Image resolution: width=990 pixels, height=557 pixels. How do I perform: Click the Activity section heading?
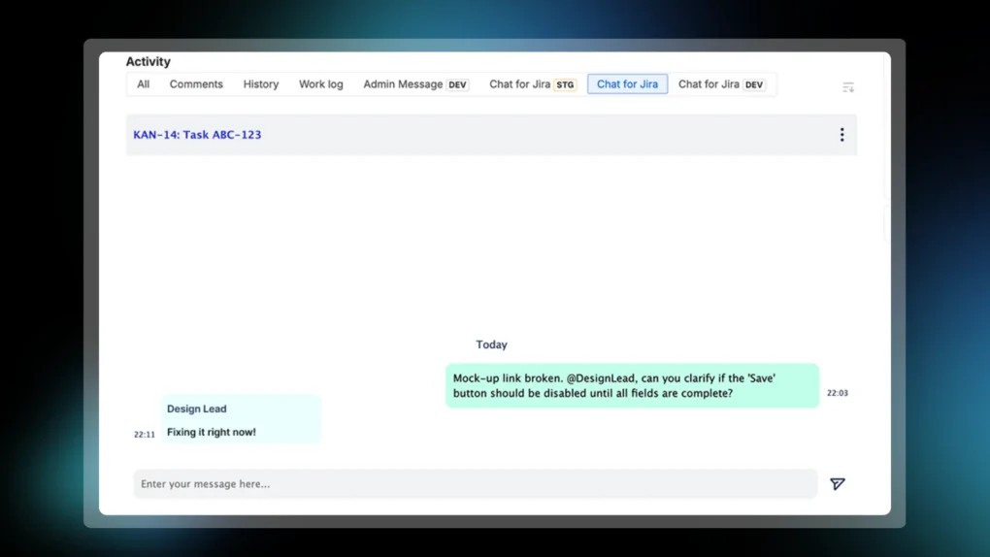click(x=148, y=61)
